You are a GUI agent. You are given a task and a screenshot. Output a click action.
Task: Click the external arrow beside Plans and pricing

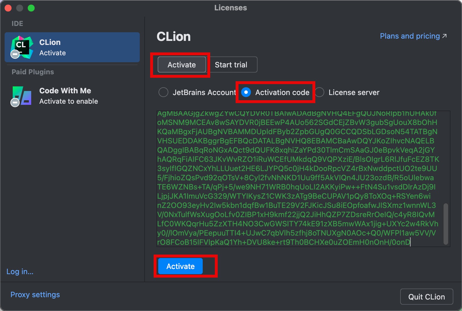pos(445,36)
